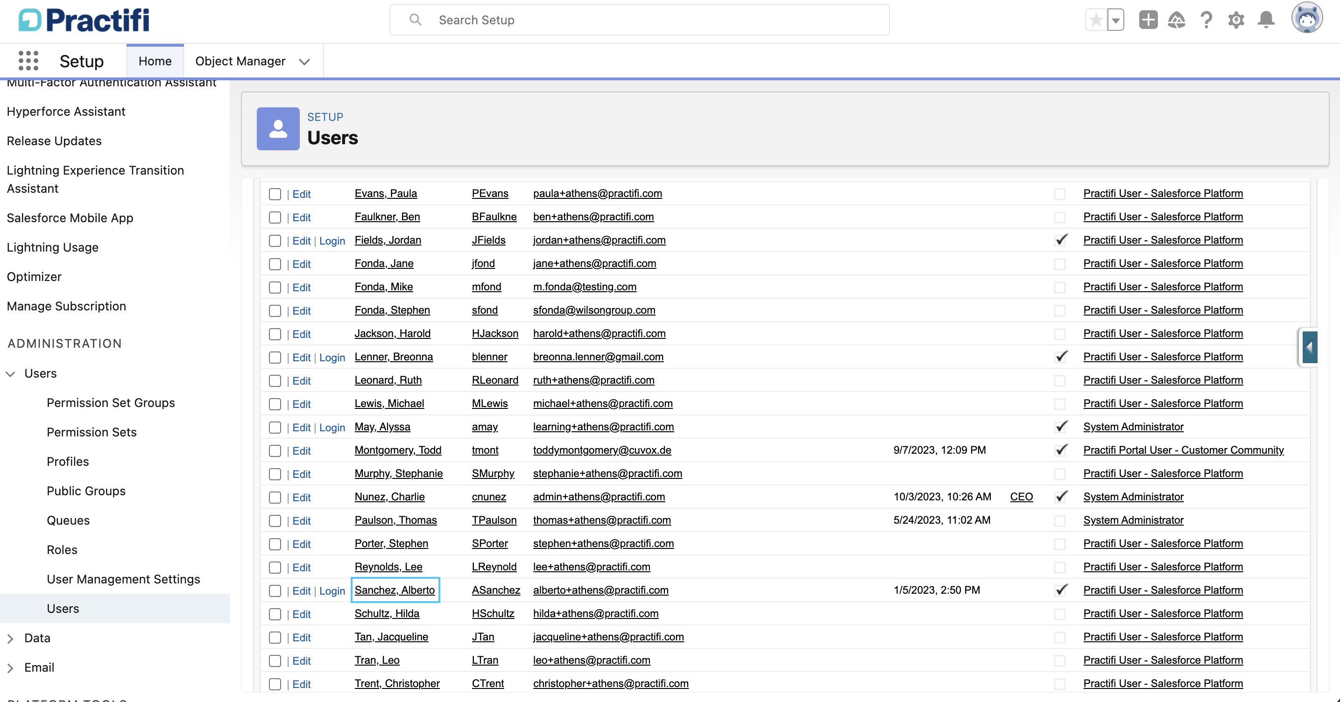Open Manage Subscription in the sidebar
Viewport: 1340px width, 702px height.
[67, 306]
